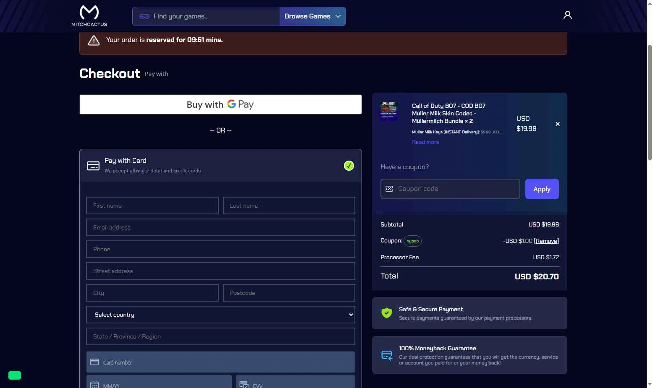
Task: Focus the Card number field
Action: (220, 362)
